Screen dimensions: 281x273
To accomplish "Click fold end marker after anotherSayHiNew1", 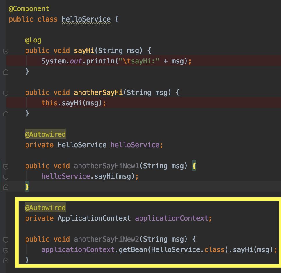I will tap(6, 187).
